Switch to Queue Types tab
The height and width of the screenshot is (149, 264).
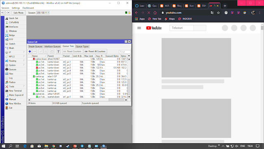pyautogui.click(x=82, y=46)
